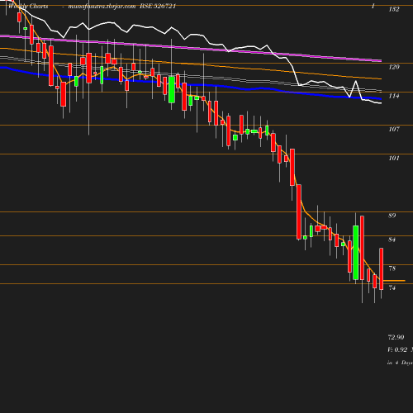Click the price axis label '114'
Image resolution: width=413 pixels, height=413 pixels.
[x=394, y=96]
